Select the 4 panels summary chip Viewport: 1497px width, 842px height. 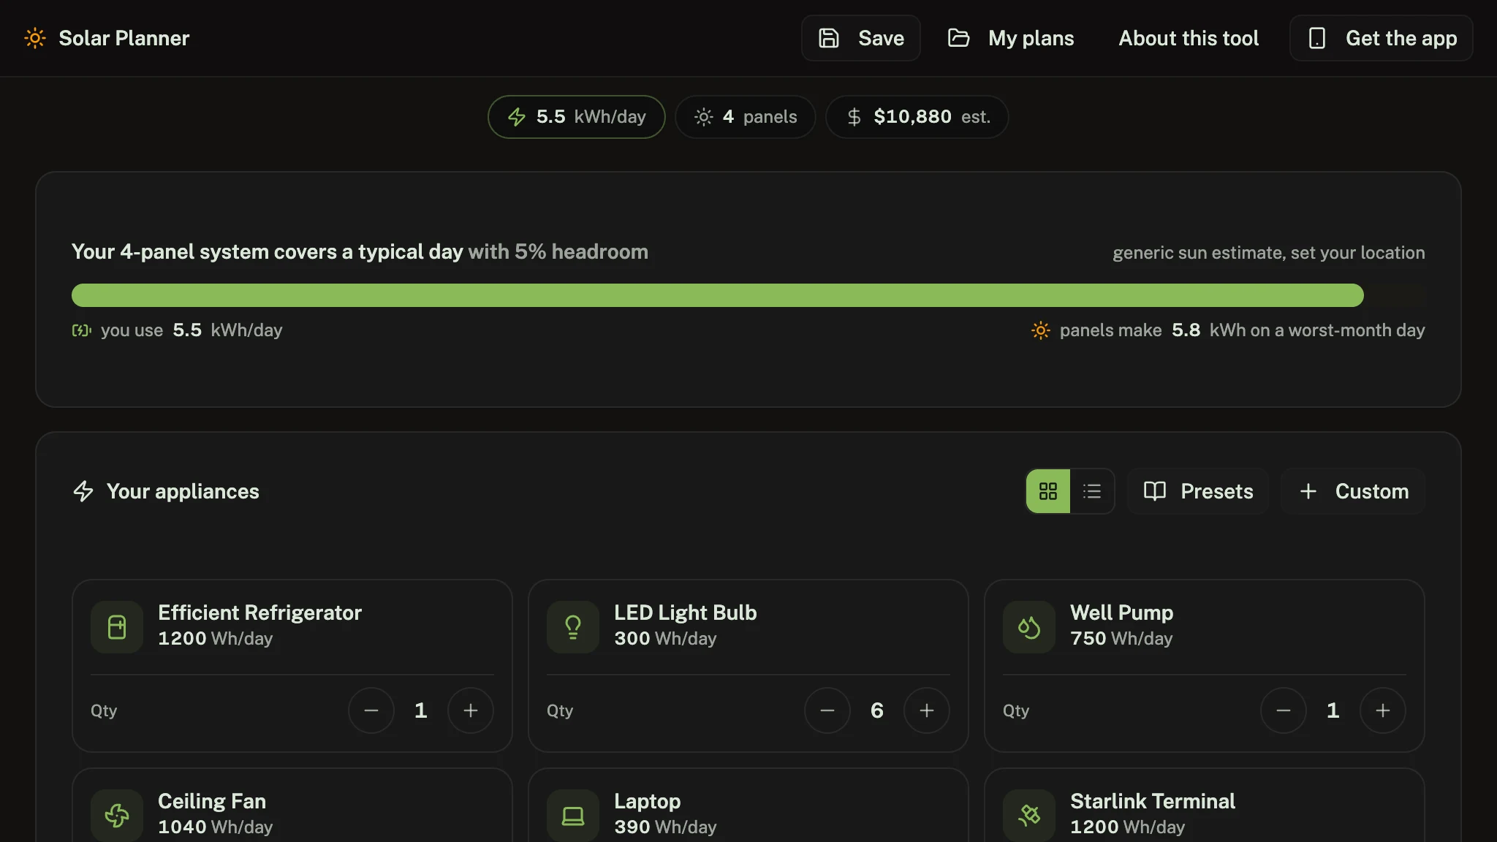(745, 117)
